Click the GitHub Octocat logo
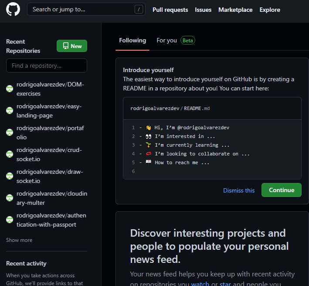This screenshot has width=309, height=286. tap(13, 9)
